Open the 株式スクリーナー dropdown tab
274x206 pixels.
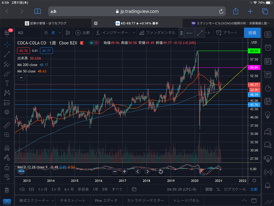click(x=36, y=201)
